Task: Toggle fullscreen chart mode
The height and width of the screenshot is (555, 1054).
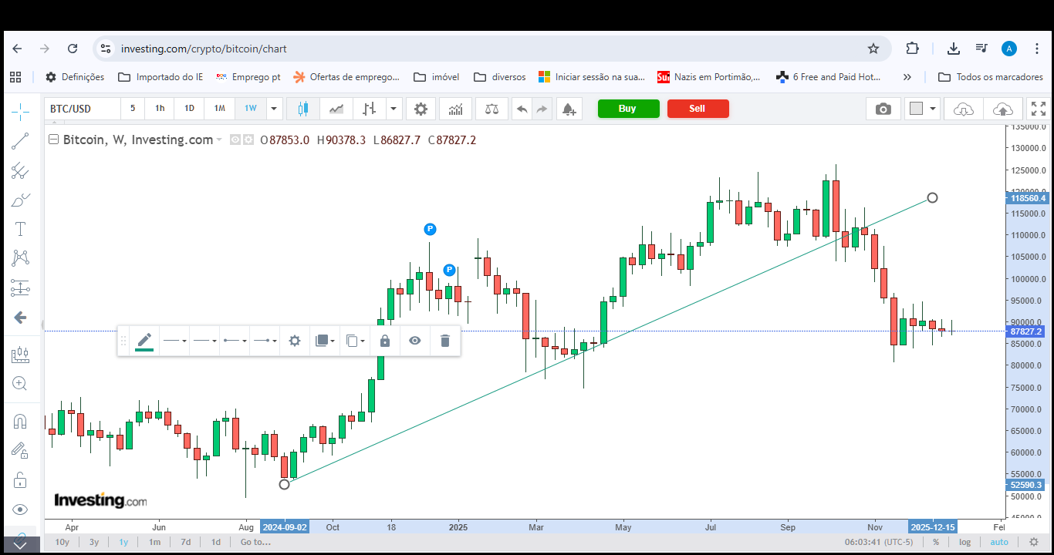Action: pos(1039,109)
